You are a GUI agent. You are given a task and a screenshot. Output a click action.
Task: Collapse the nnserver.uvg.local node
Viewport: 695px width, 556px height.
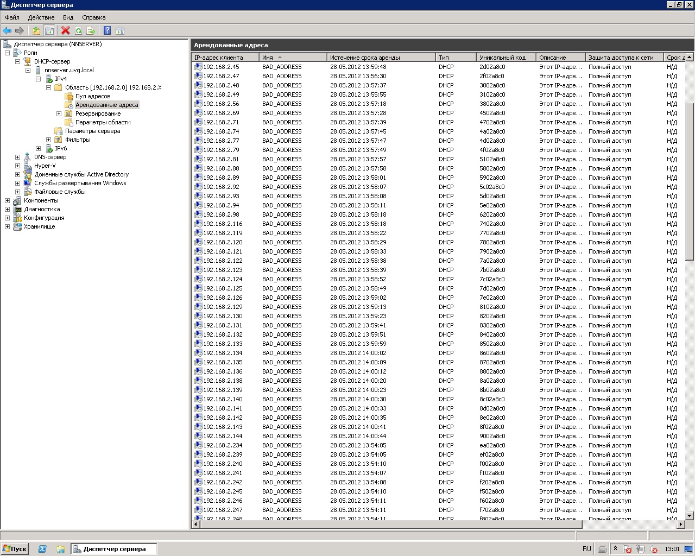(28, 70)
